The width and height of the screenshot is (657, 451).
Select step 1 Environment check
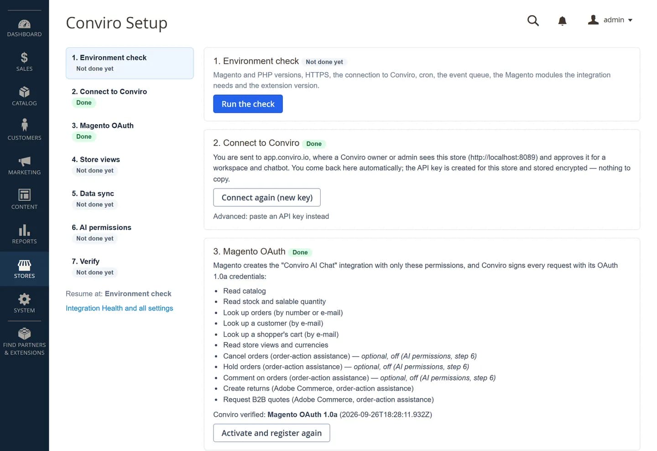tap(130, 63)
